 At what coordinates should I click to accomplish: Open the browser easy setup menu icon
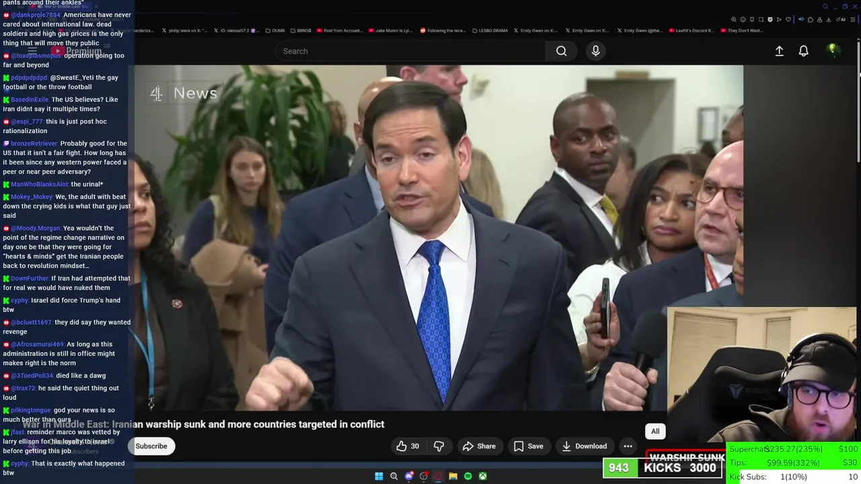pyautogui.click(x=853, y=19)
